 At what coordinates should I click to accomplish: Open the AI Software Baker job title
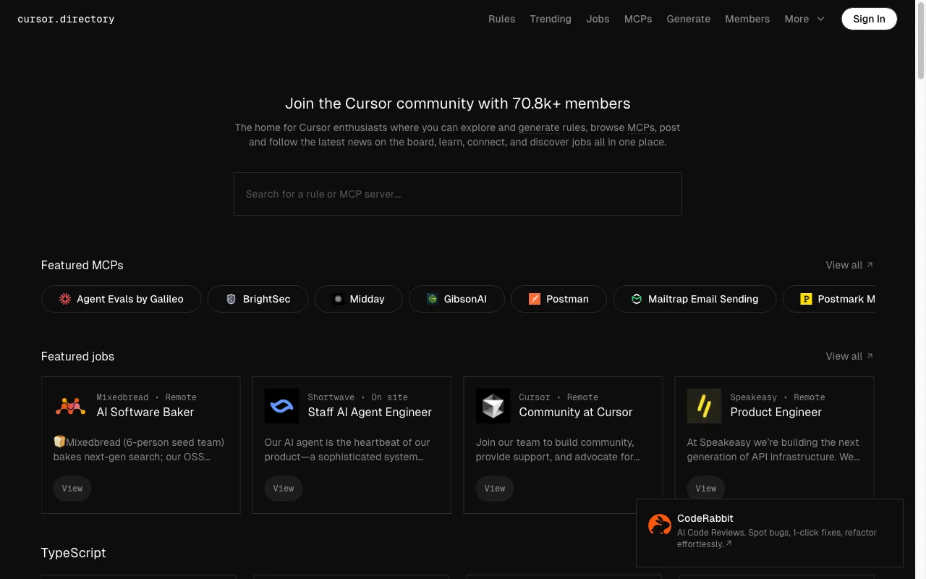(x=145, y=413)
